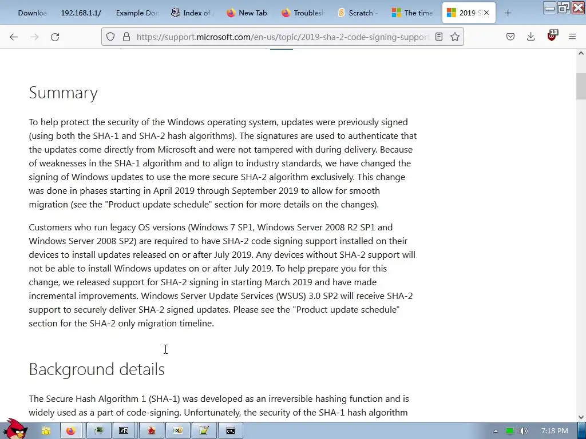Open a new tab with plus button

(x=508, y=13)
